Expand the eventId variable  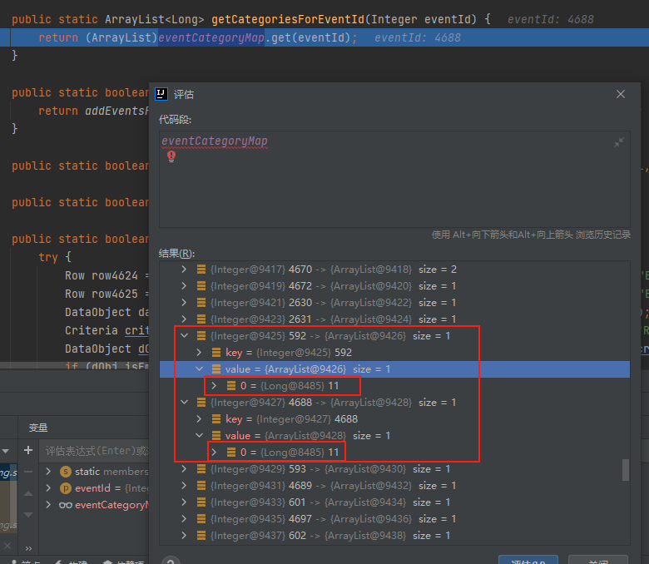click(48, 488)
